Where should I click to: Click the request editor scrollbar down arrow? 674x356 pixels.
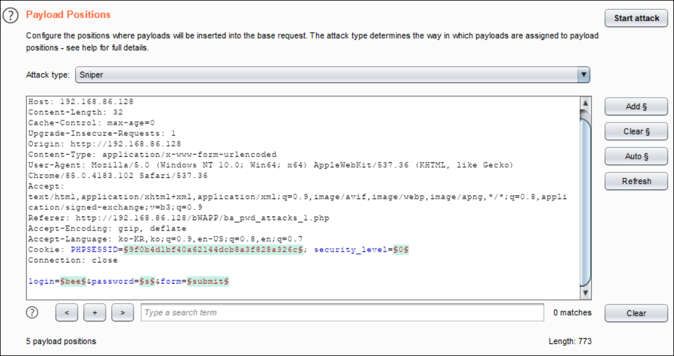click(x=585, y=293)
